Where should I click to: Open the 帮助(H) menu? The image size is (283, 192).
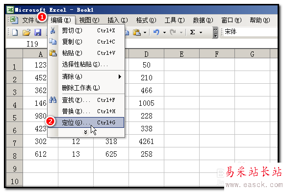(x=260, y=20)
